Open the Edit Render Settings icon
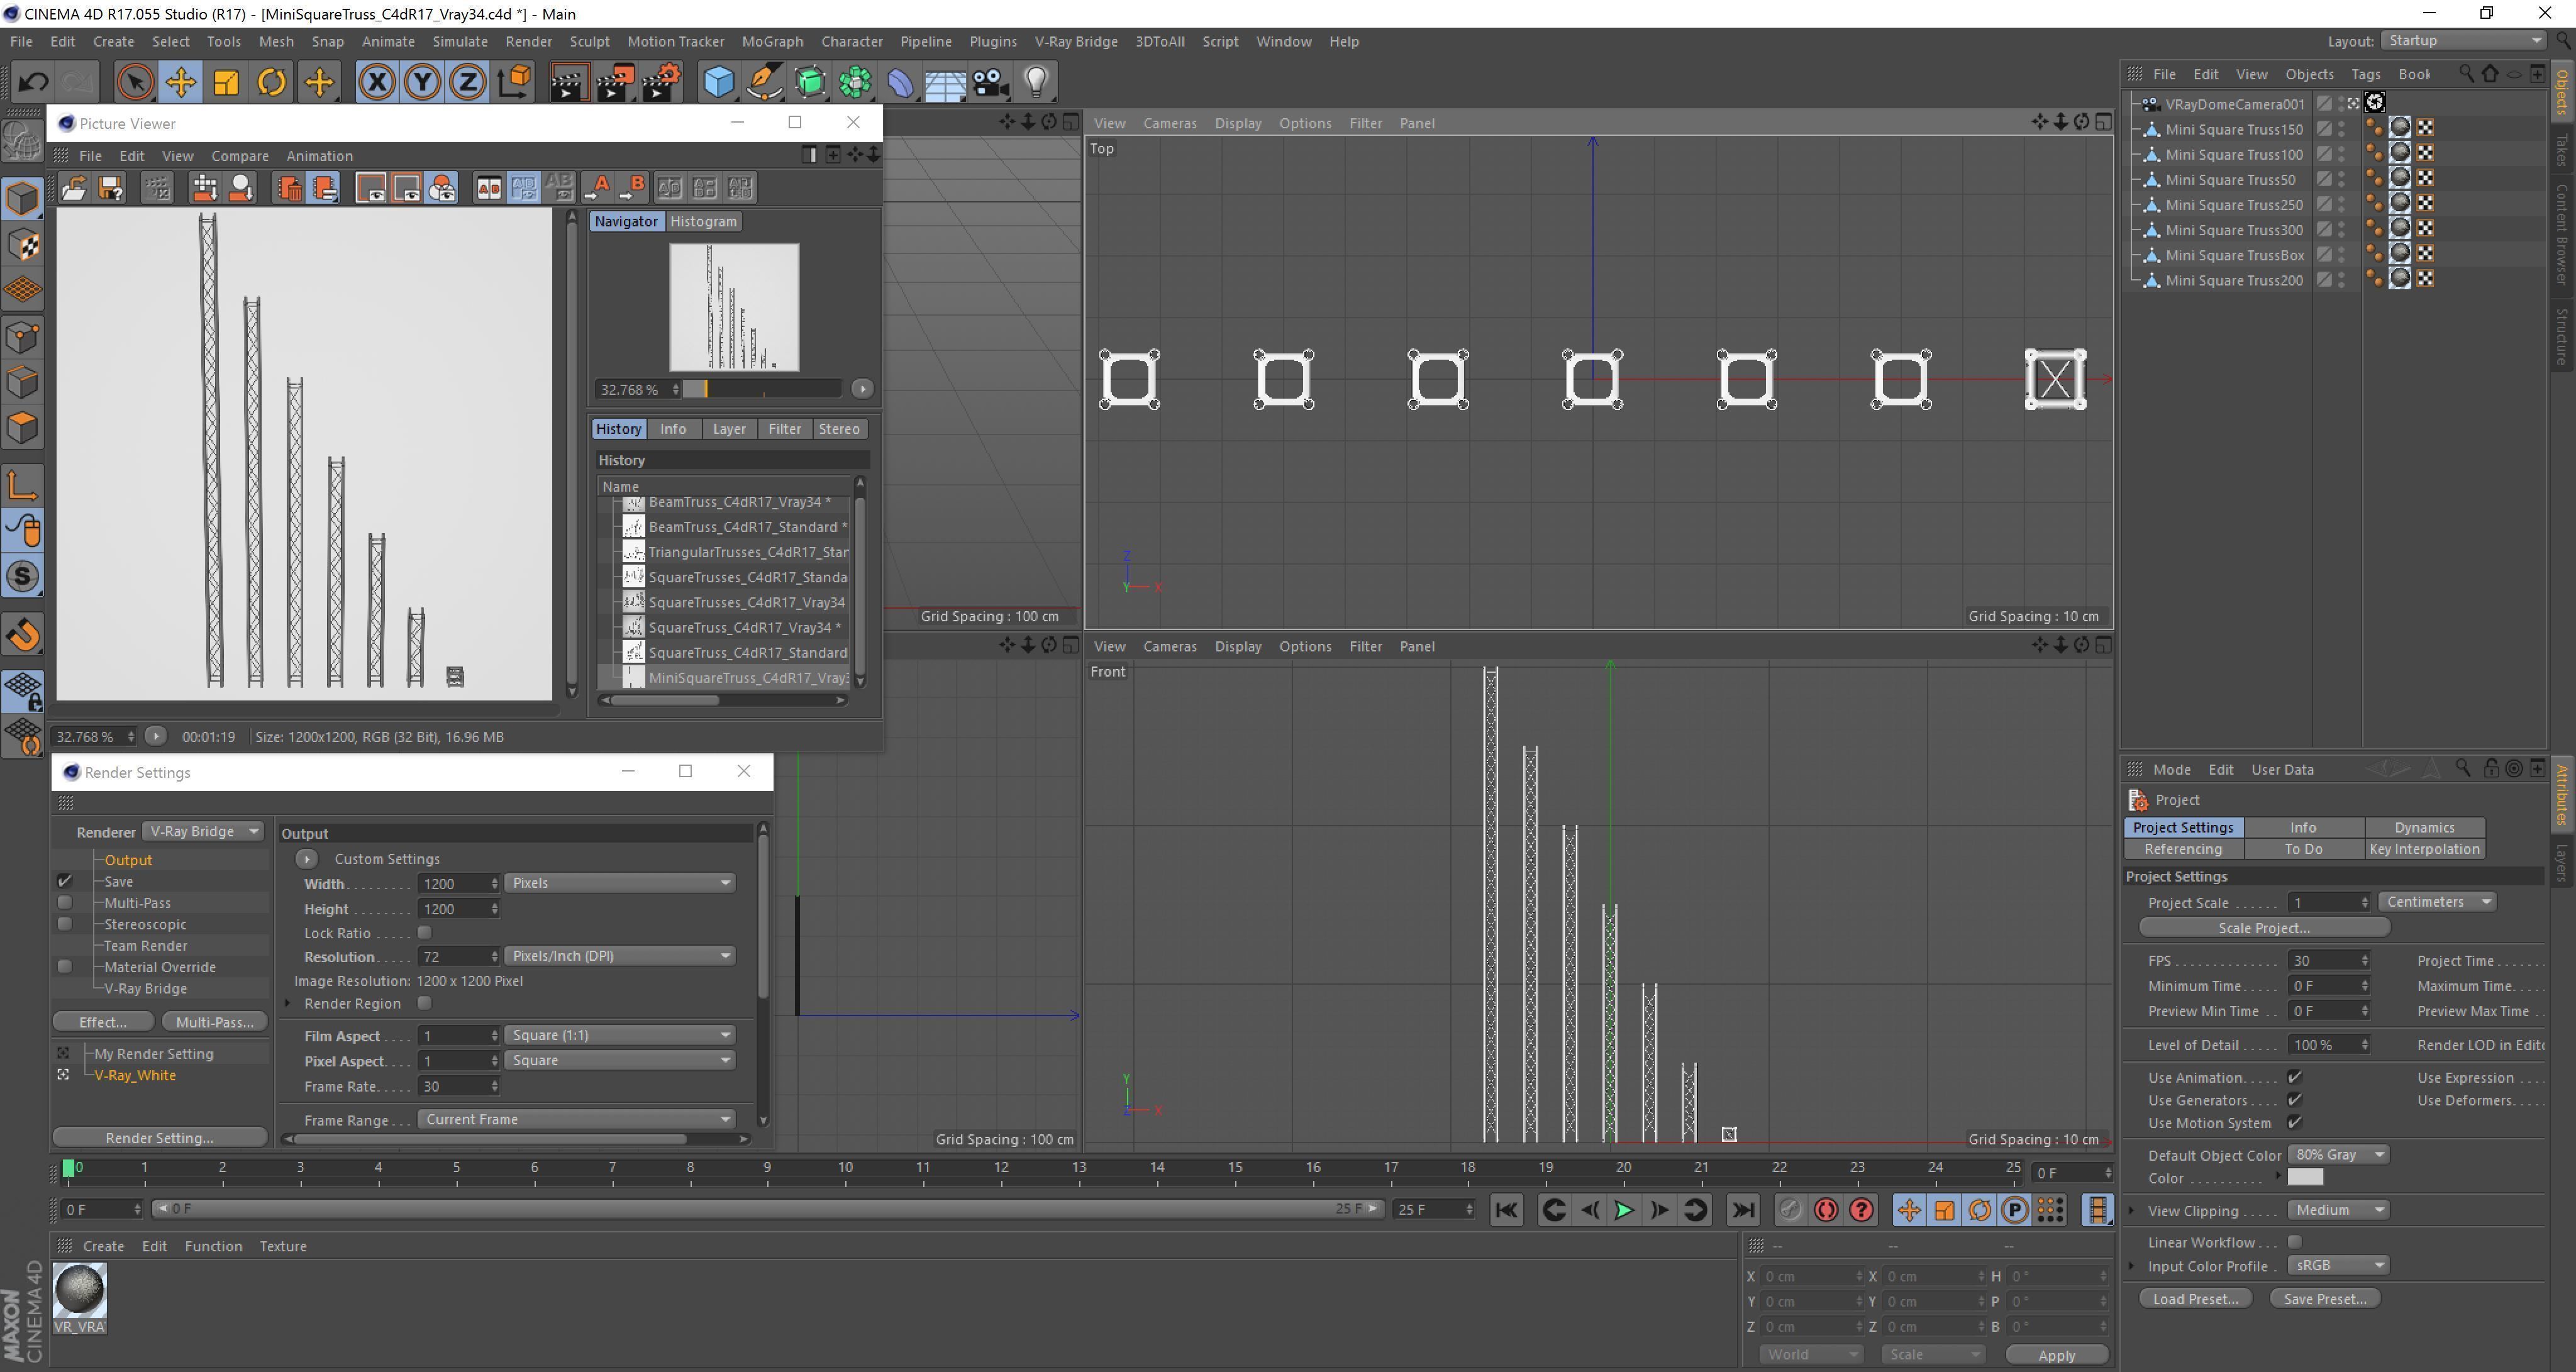Viewport: 2576px width, 1372px height. pos(661,82)
